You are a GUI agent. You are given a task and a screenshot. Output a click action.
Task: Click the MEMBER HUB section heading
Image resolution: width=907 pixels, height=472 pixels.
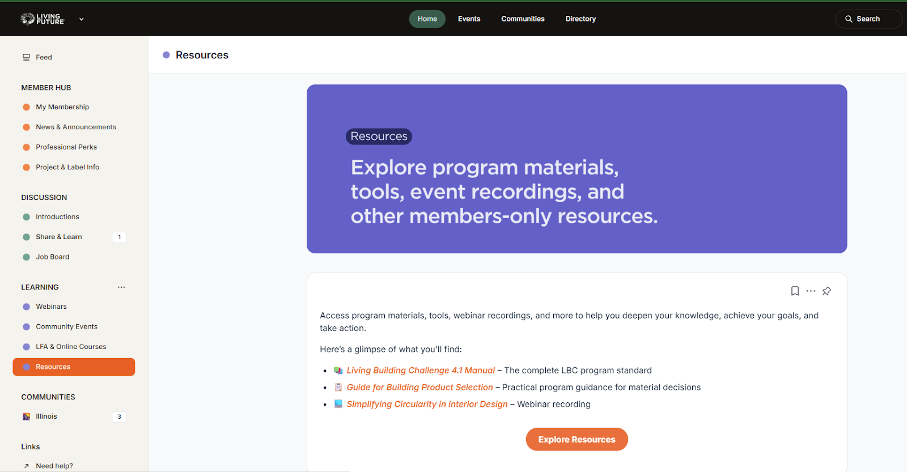(46, 88)
